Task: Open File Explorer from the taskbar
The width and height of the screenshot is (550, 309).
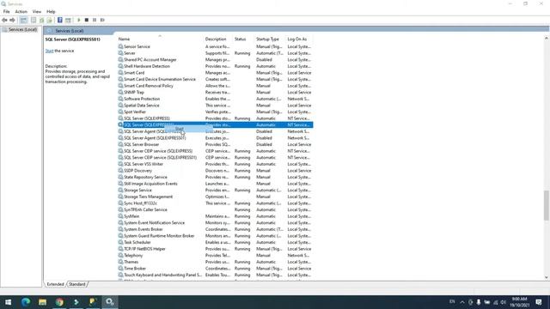Action: [x=42, y=302]
